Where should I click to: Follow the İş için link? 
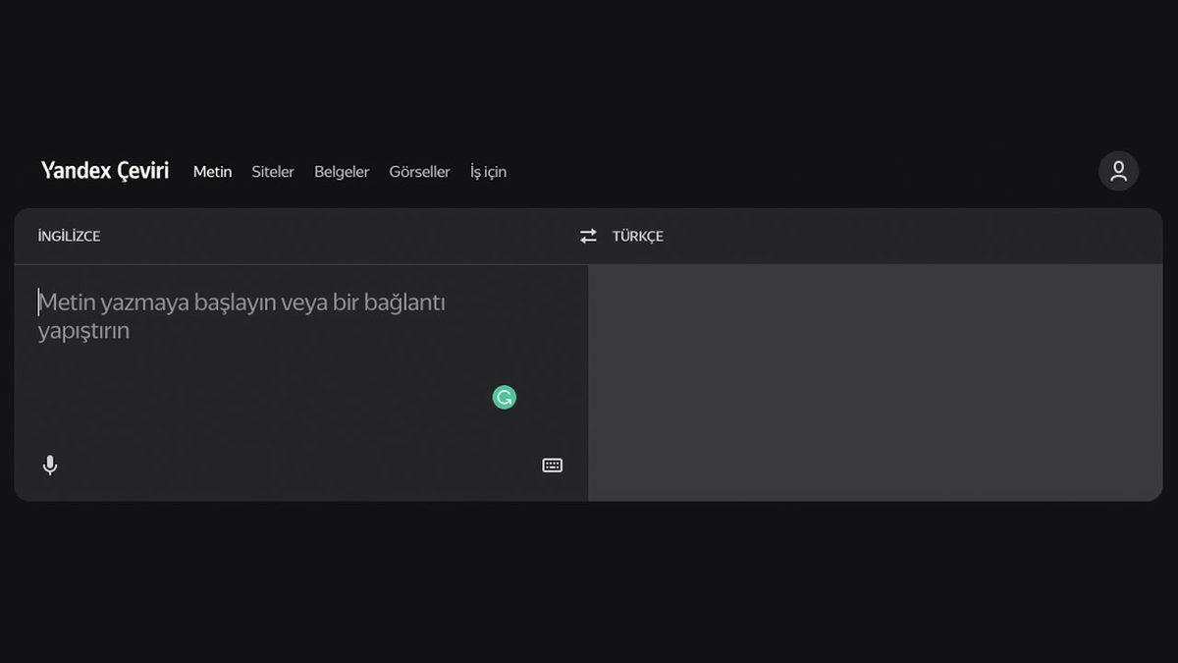pyautogui.click(x=488, y=172)
